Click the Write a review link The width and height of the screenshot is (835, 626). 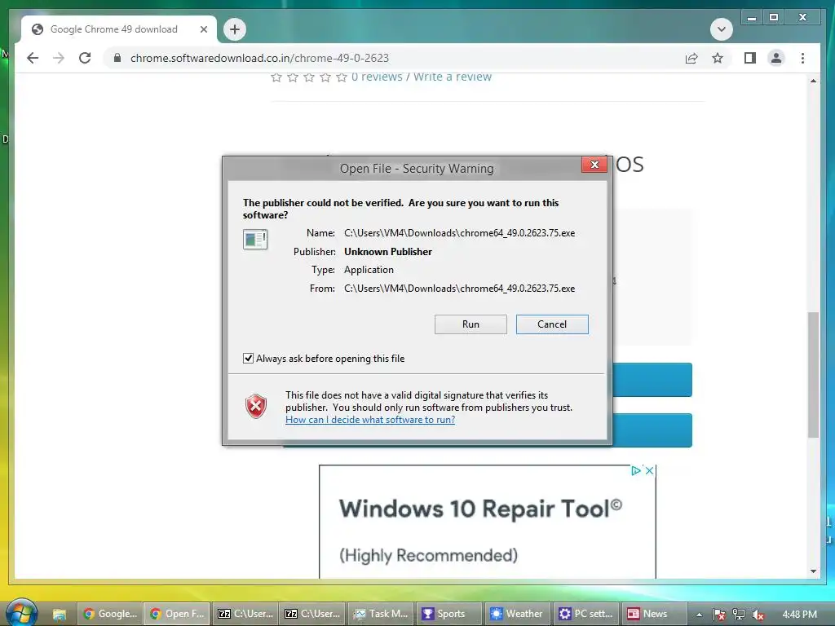(x=452, y=77)
